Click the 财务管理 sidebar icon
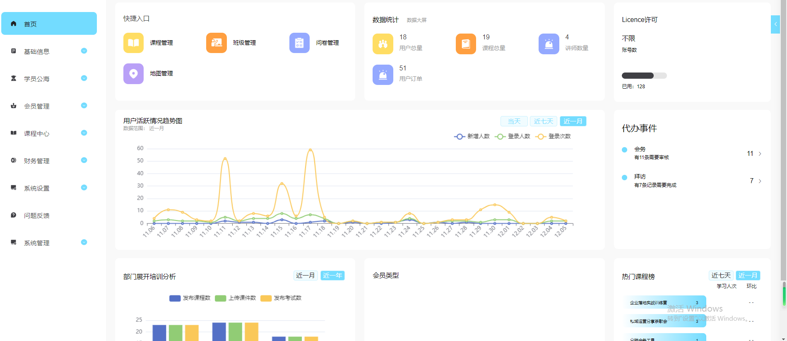The height and width of the screenshot is (341, 787). point(14,160)
